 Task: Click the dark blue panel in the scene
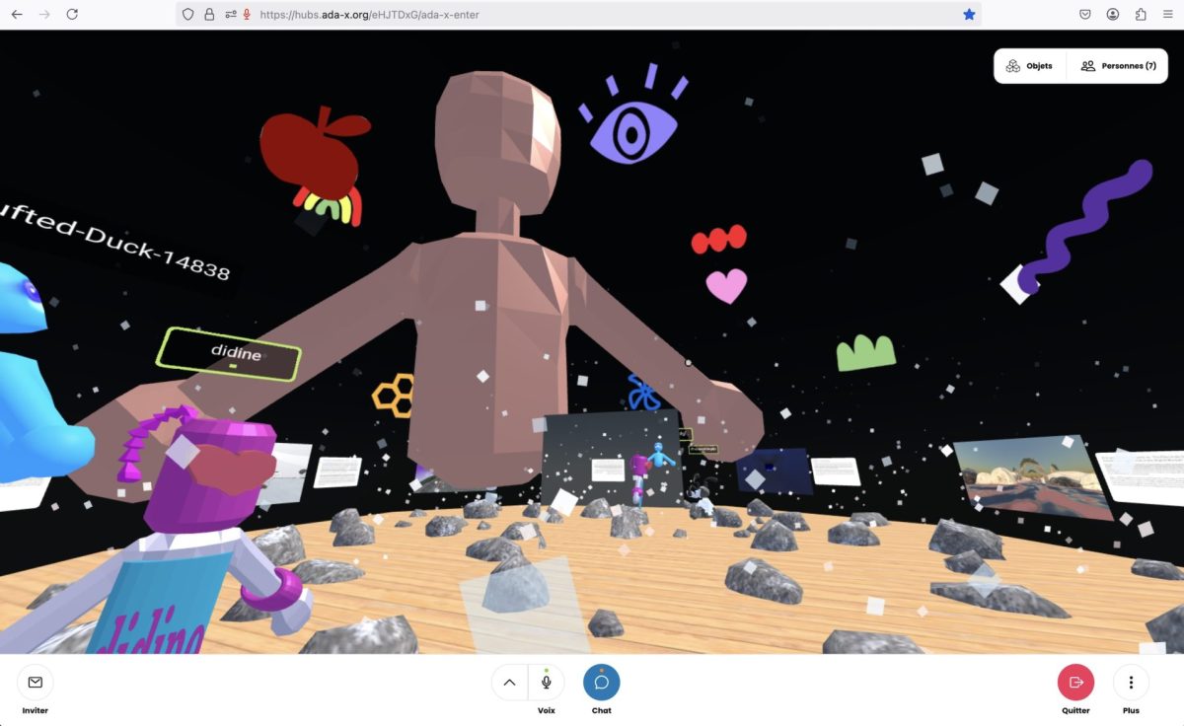pyautogui.click(x=776, y=472)
